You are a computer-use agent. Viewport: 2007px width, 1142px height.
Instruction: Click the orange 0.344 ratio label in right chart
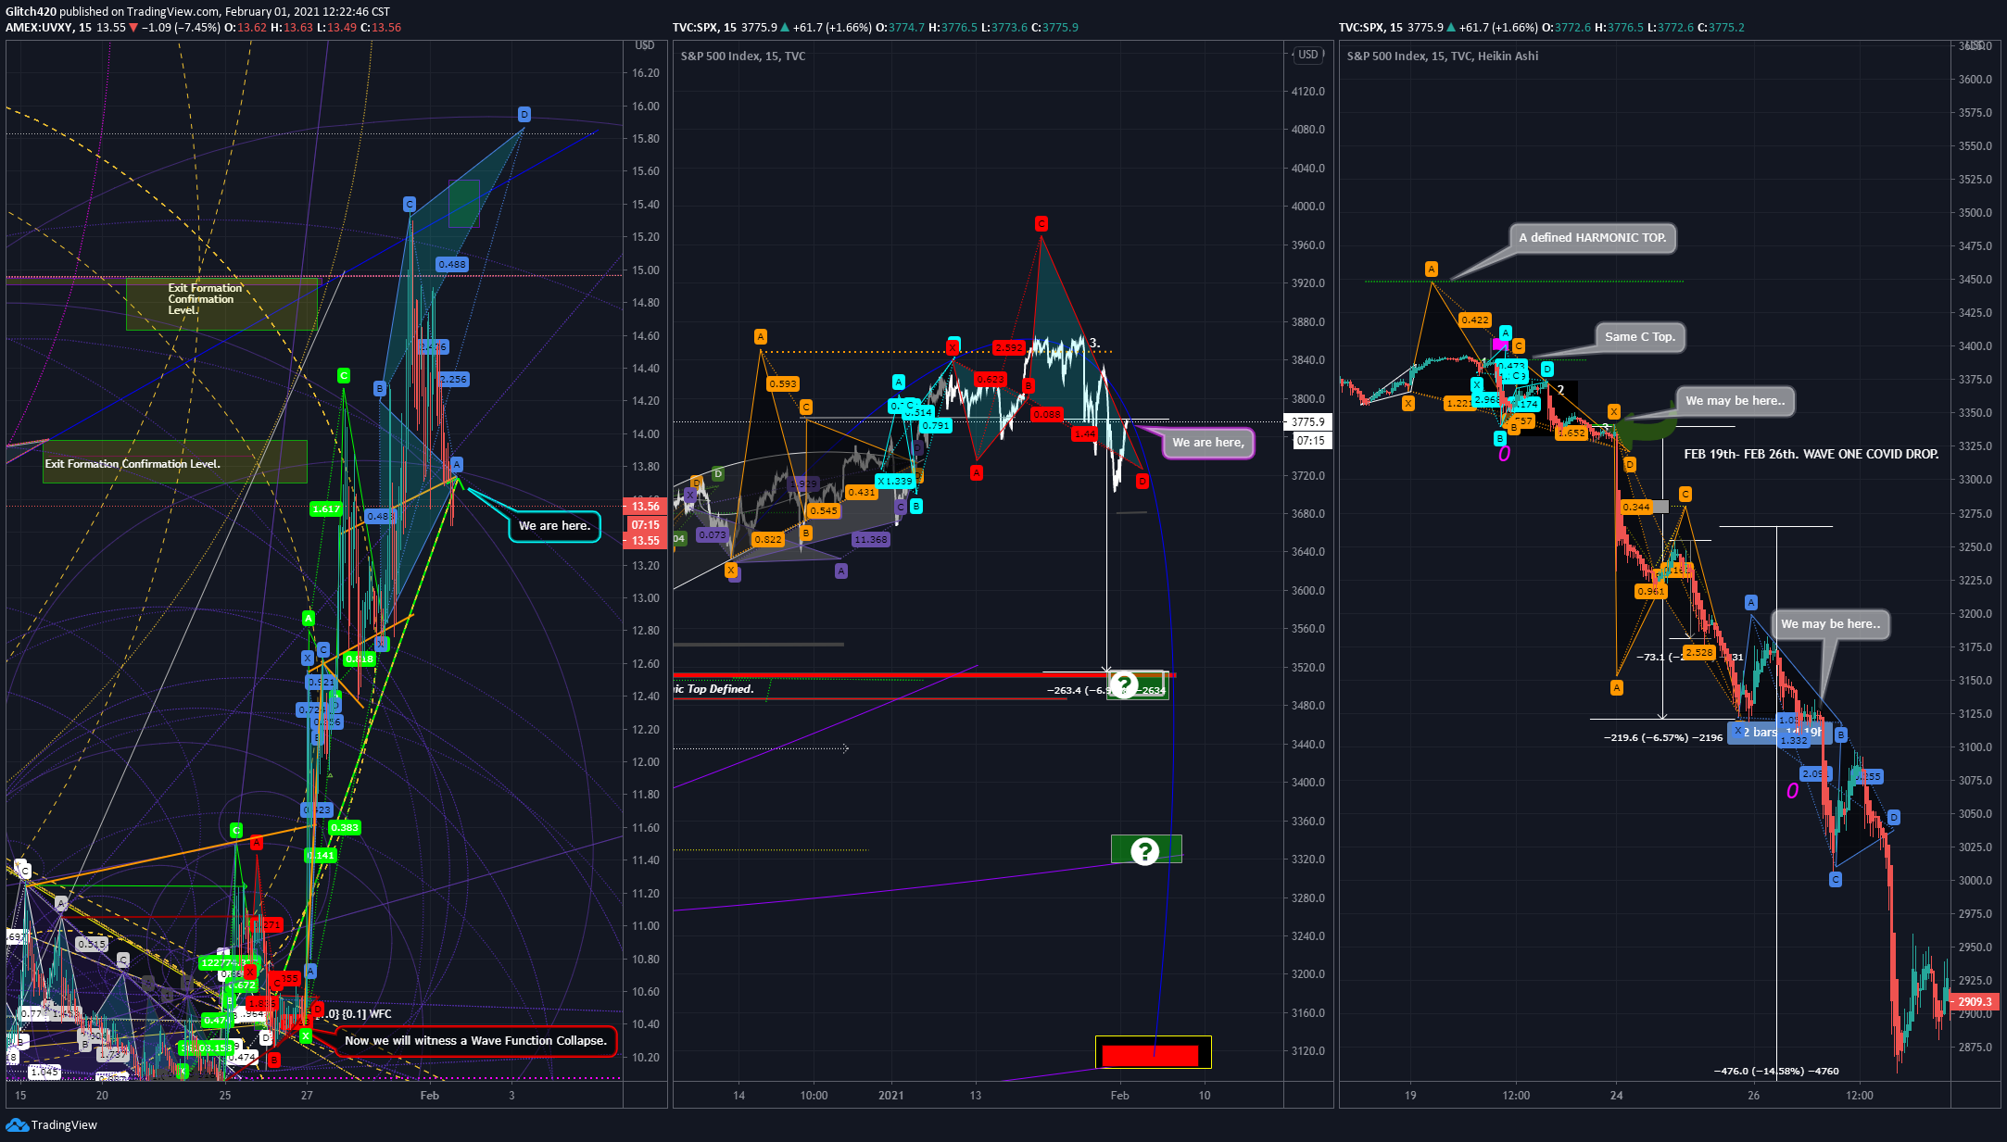1636,508
